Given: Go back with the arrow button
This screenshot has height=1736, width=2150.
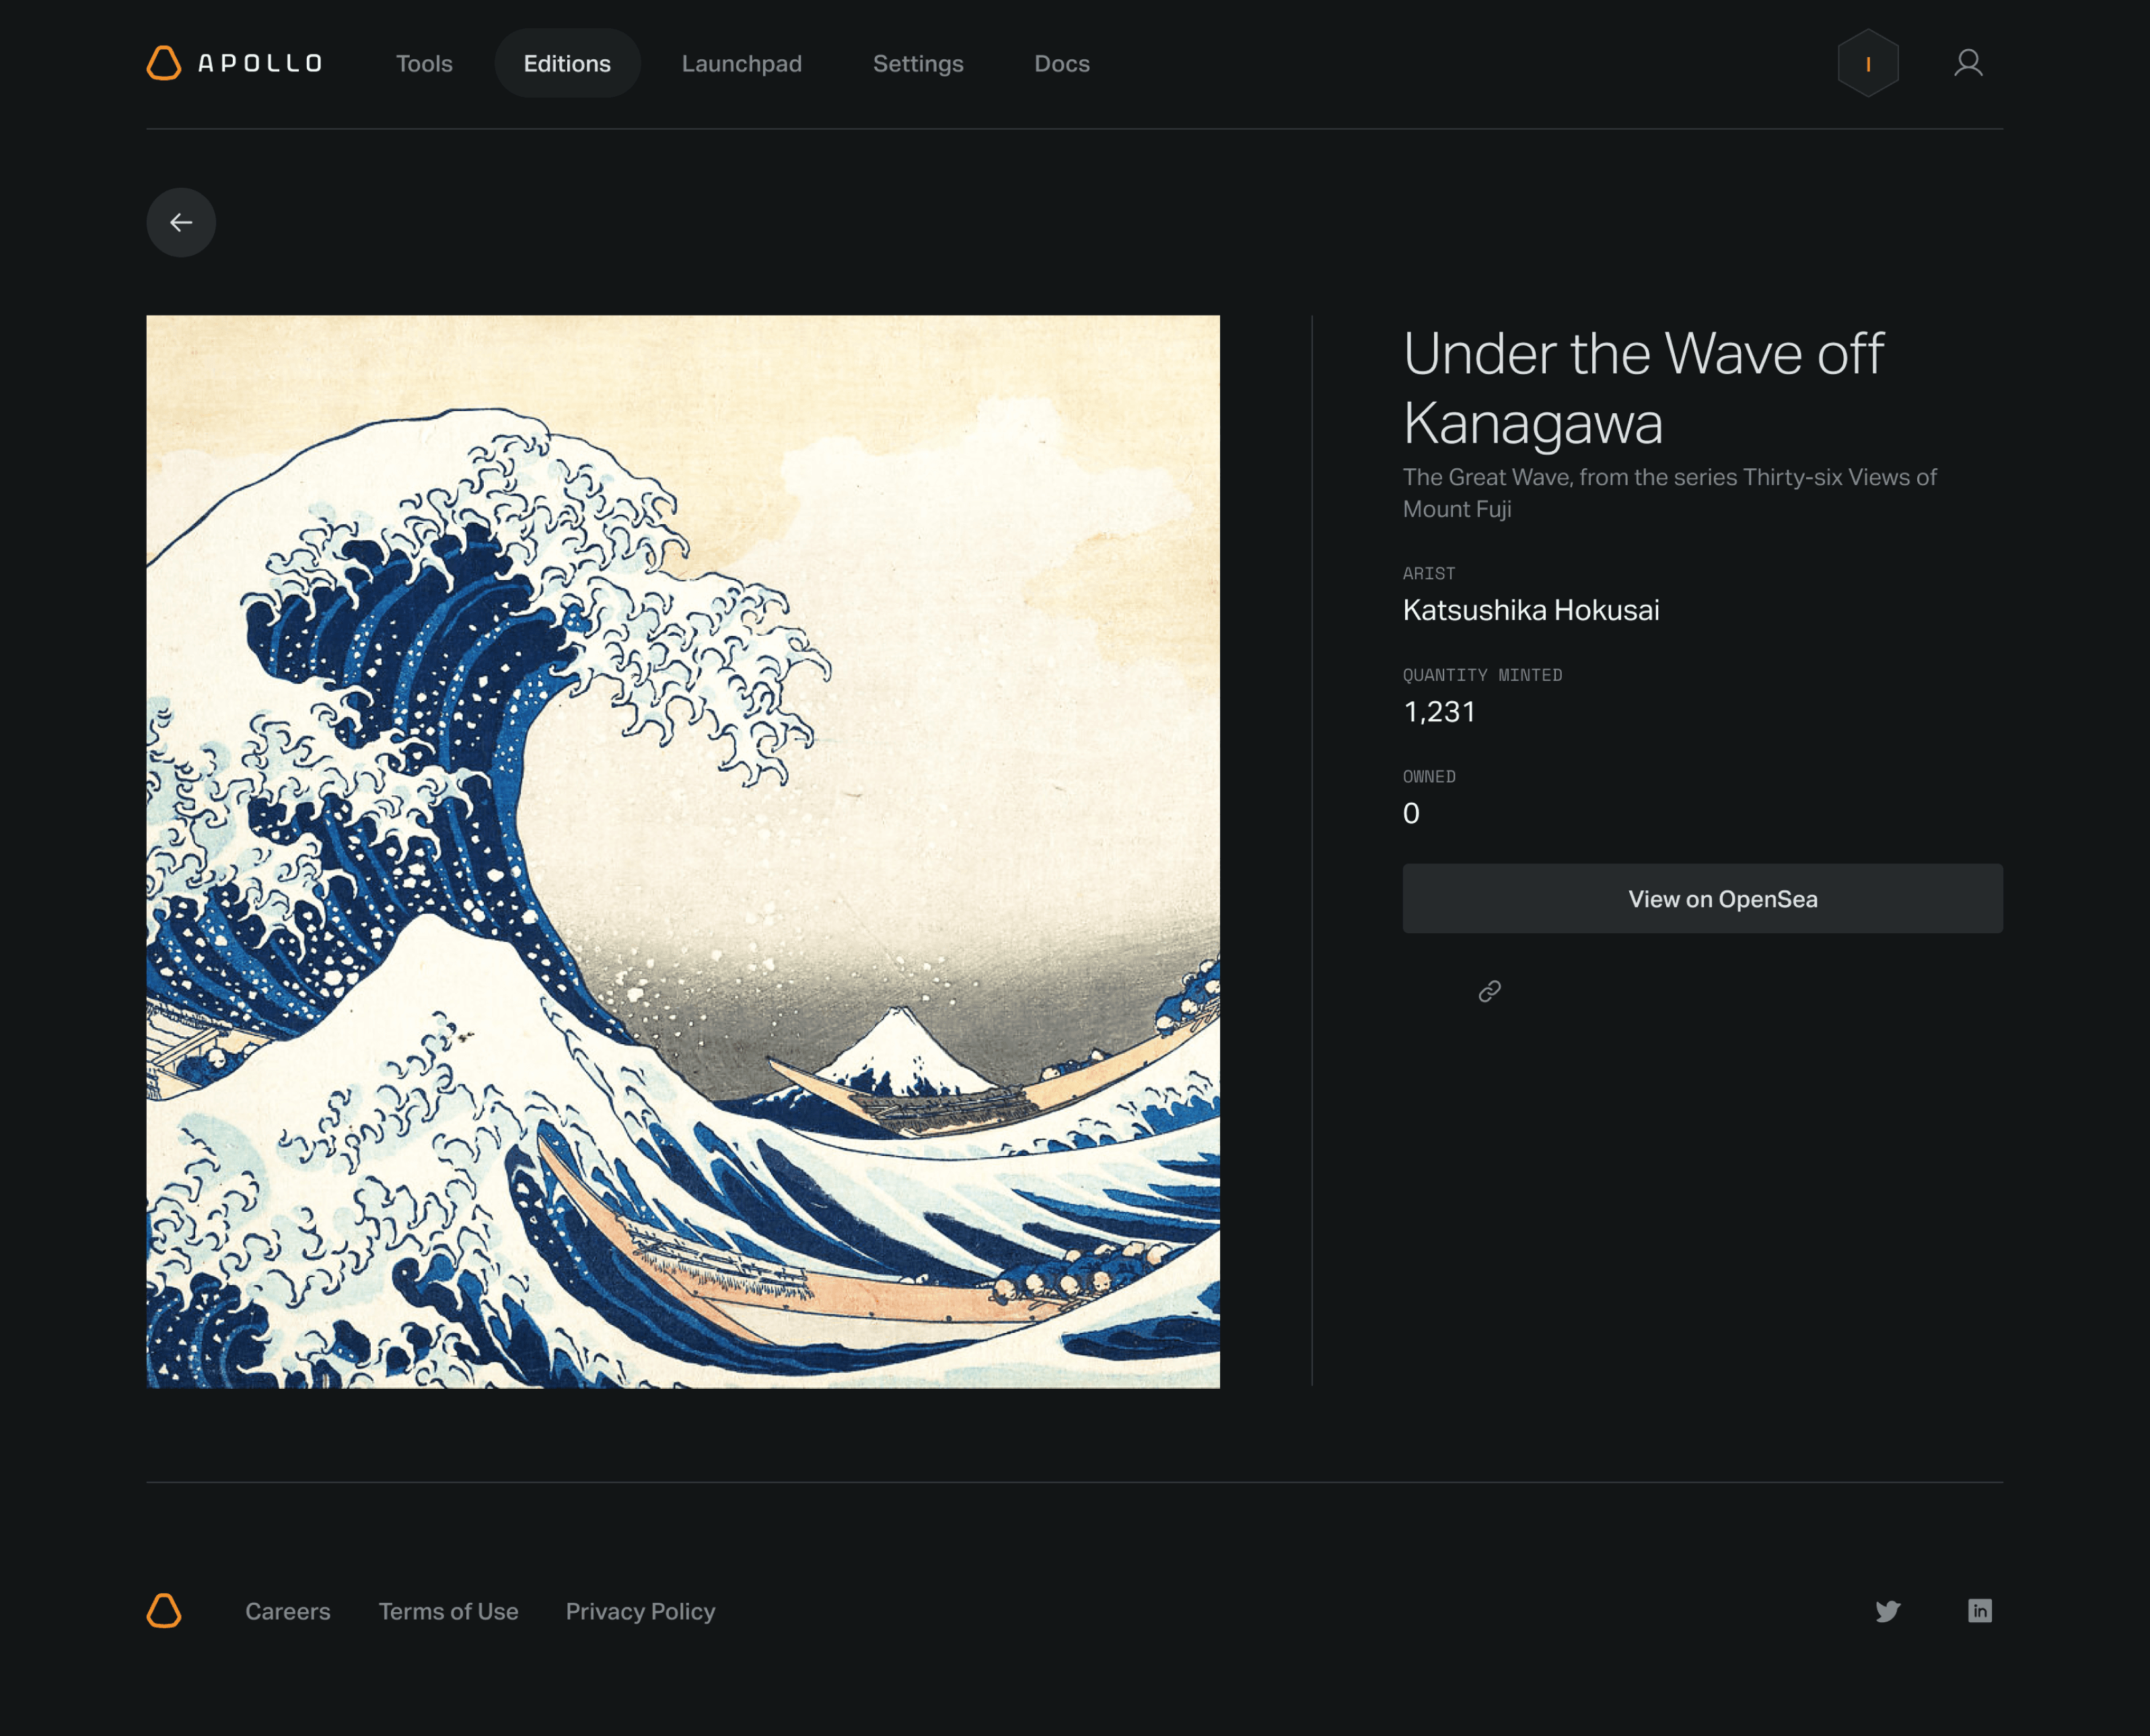Looking at the screenshot, I should [181, 222].
